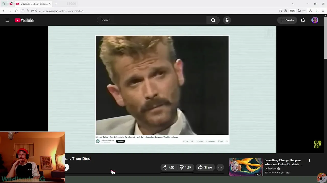The height and width of the screenshot is (183, 327).
Task: Open the translate page icon
Action: pos(299,11)
